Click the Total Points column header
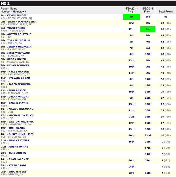This screenshot has height=177, width=176. point(166,11)
